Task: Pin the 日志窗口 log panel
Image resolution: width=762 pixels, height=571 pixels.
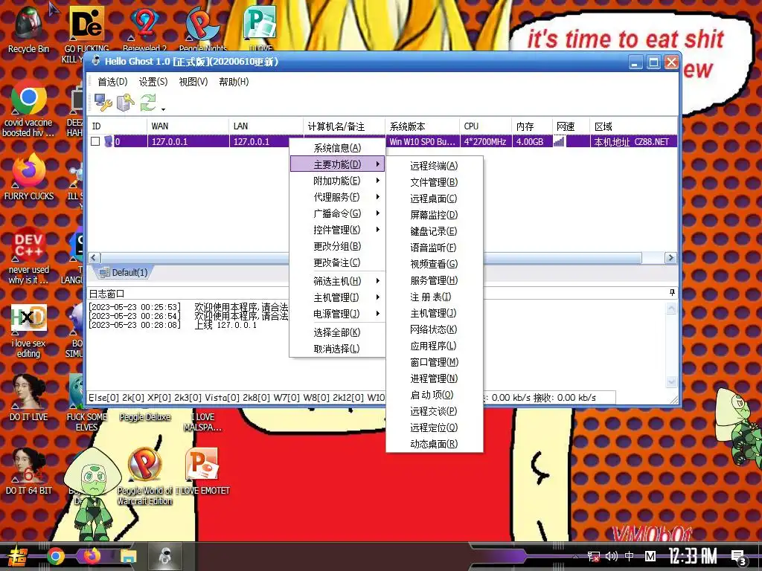Action: point(672,292)
